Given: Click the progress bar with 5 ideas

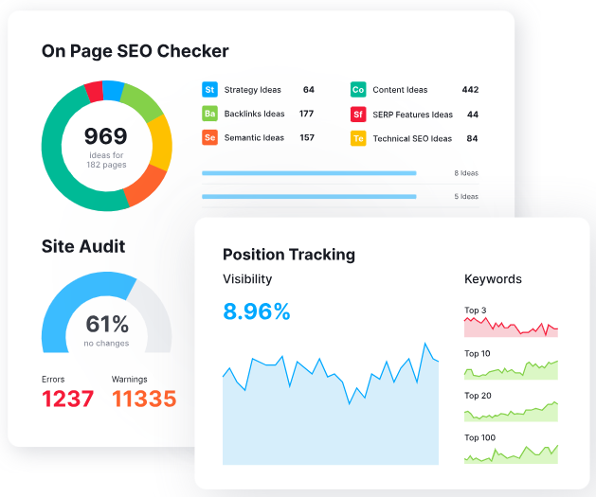Looking at the screenshot, I should (x=309, y=197).
